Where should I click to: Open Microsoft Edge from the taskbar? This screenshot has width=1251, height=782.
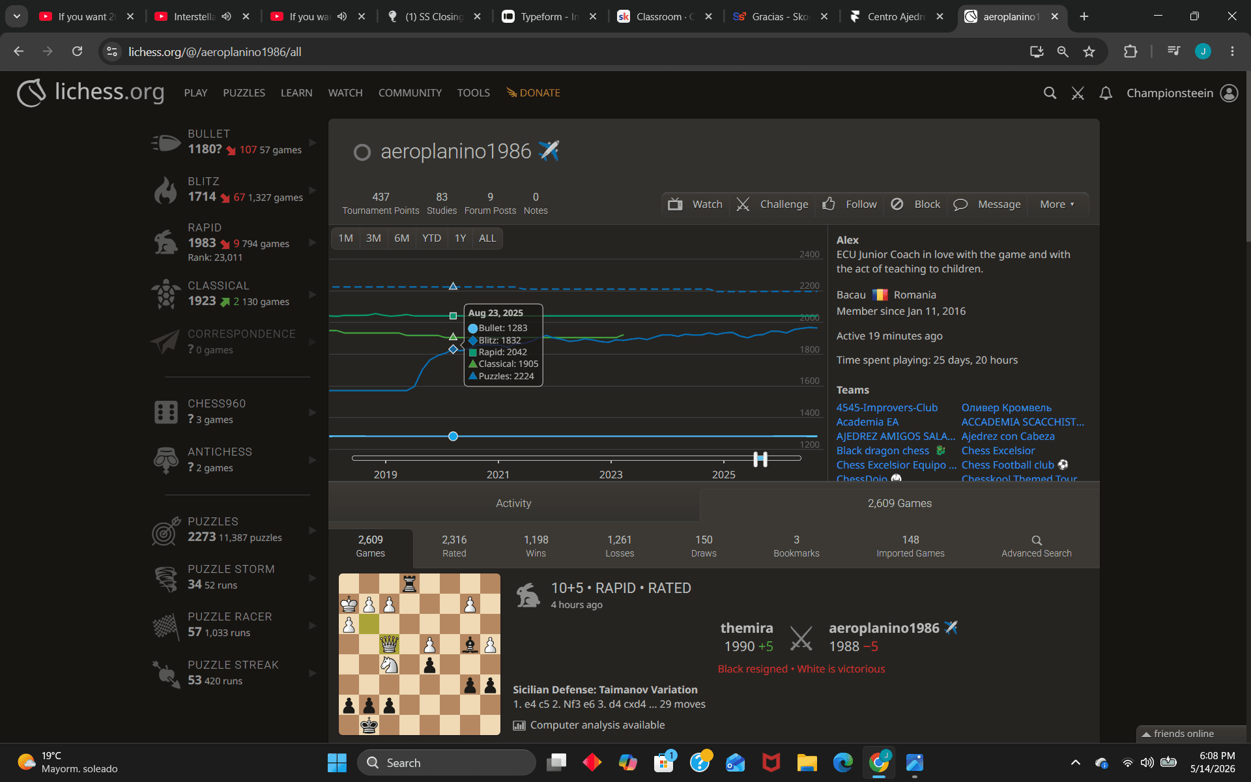pos(842,762)
